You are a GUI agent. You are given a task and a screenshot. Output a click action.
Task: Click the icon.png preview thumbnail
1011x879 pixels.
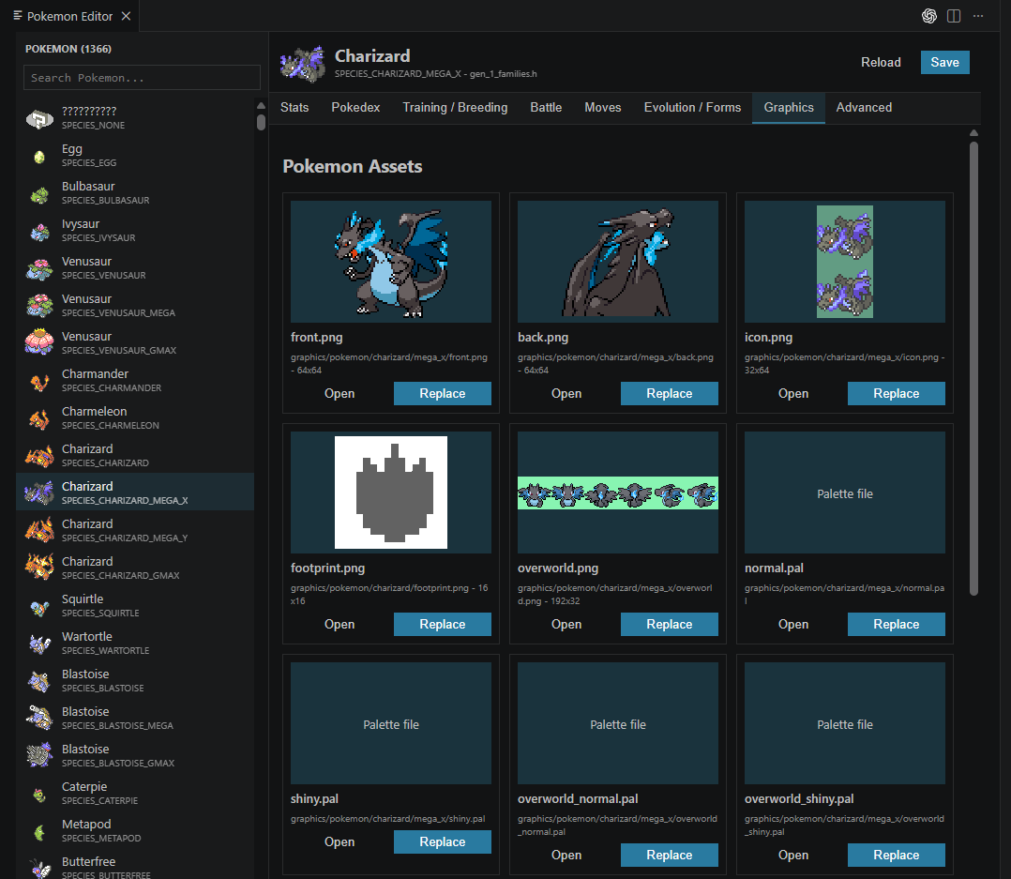[845, 262]
